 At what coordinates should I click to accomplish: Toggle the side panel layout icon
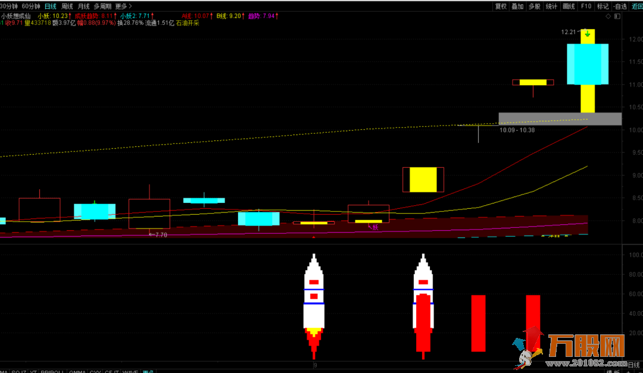click(x=617, y=17)
